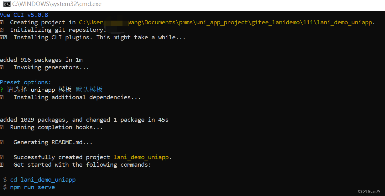The width and height of the screenshot is (385, 196).
Task: Select the blue 默认模板 template option
Action: coord(89,90)
